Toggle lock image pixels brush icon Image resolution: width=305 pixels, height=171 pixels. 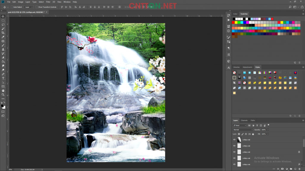(242, 134)
